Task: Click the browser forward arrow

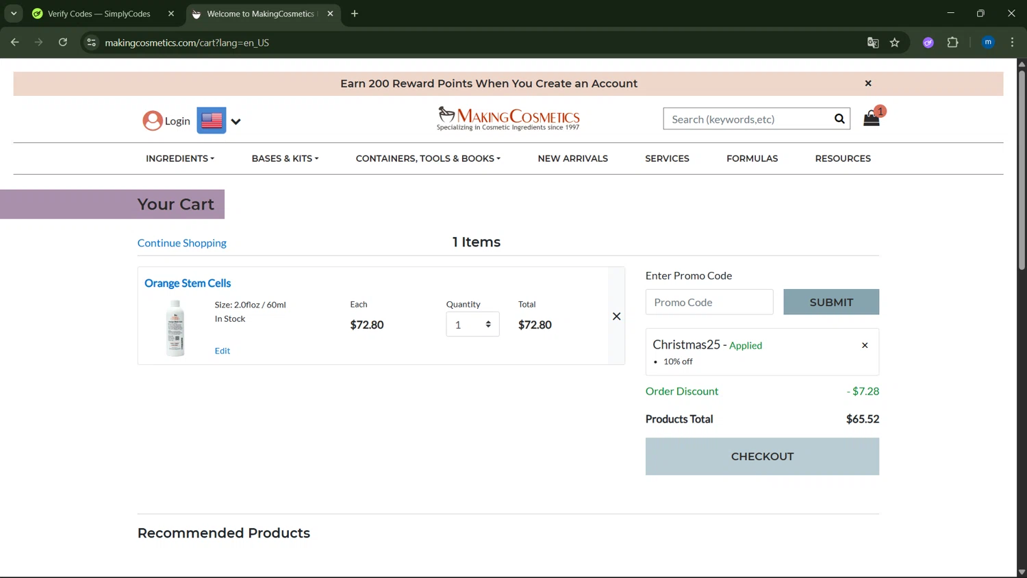Action: [38, 42]
